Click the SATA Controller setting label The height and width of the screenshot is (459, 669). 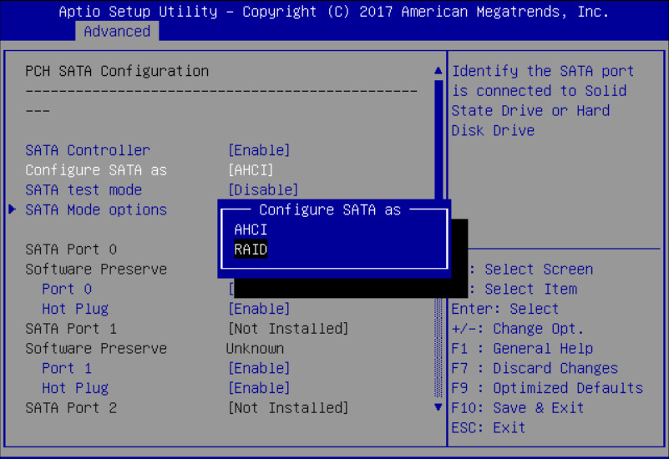[x=88, y=150]
